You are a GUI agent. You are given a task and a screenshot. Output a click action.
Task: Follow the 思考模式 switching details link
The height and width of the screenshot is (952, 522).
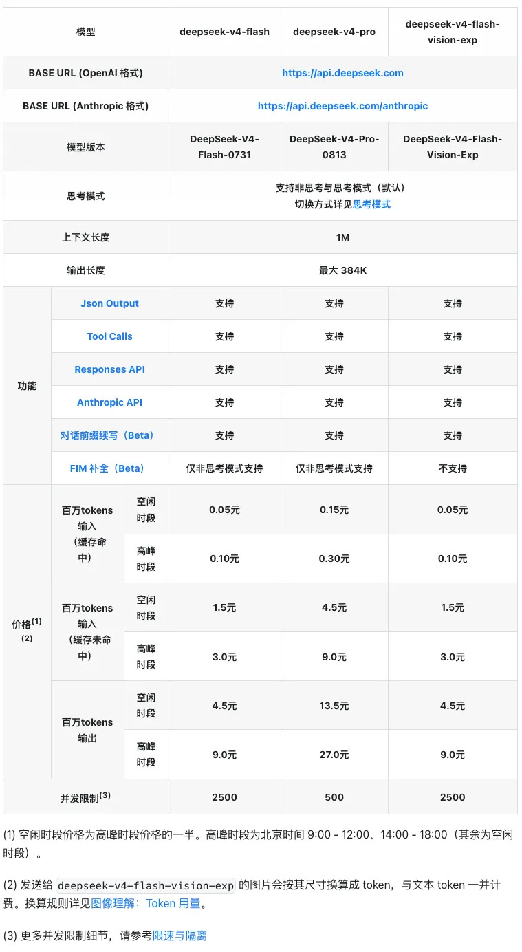coord(371,204)
